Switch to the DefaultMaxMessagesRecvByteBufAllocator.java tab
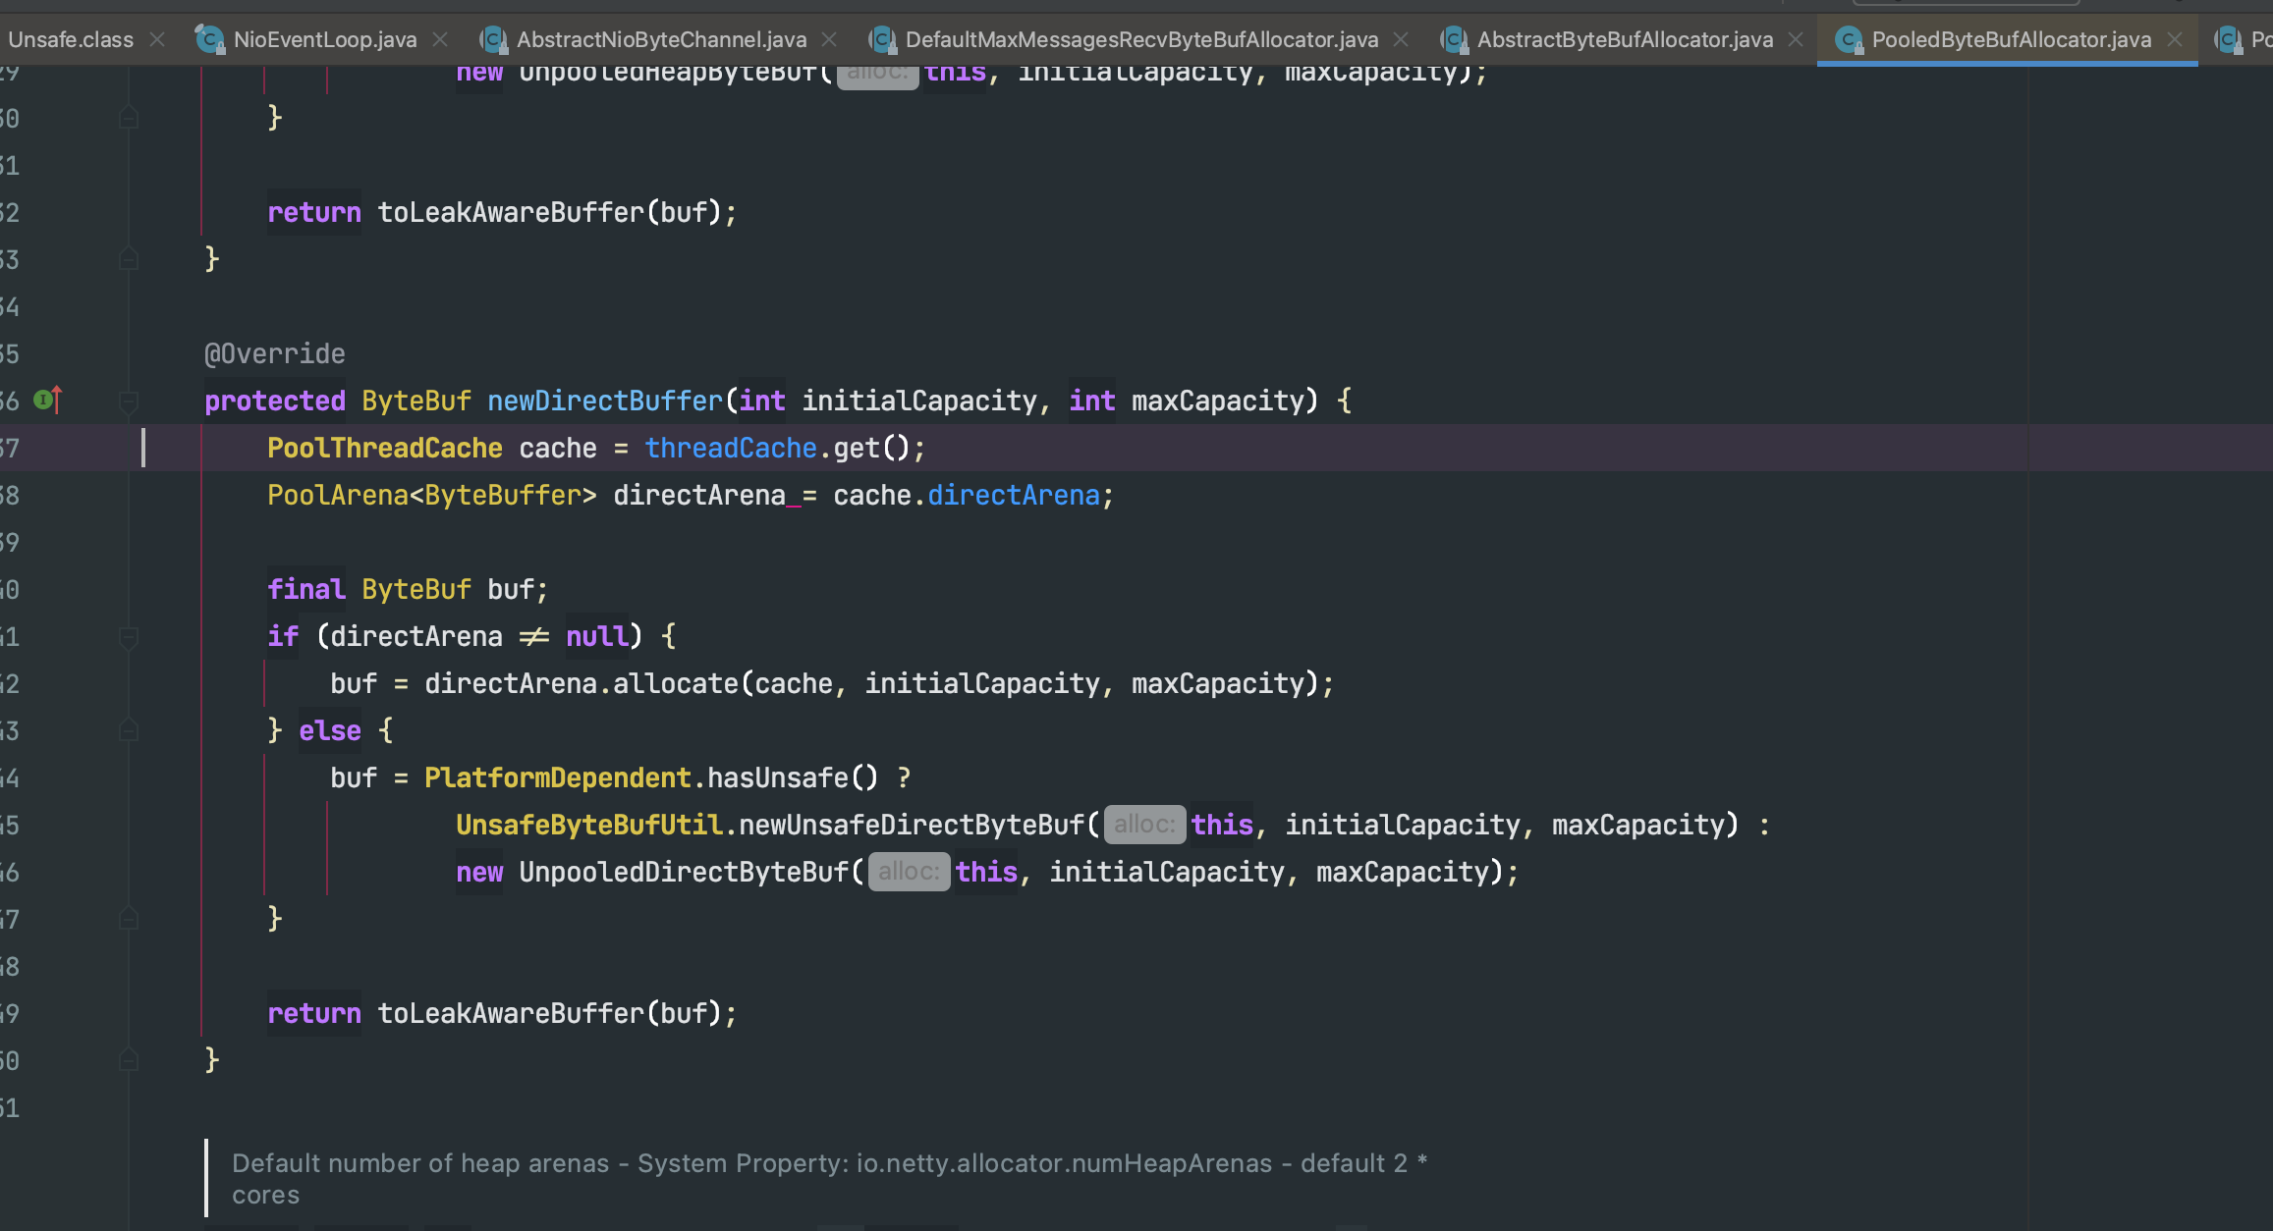Viewport: 2273px width, 1231px height. click(x=1140, y=39)
